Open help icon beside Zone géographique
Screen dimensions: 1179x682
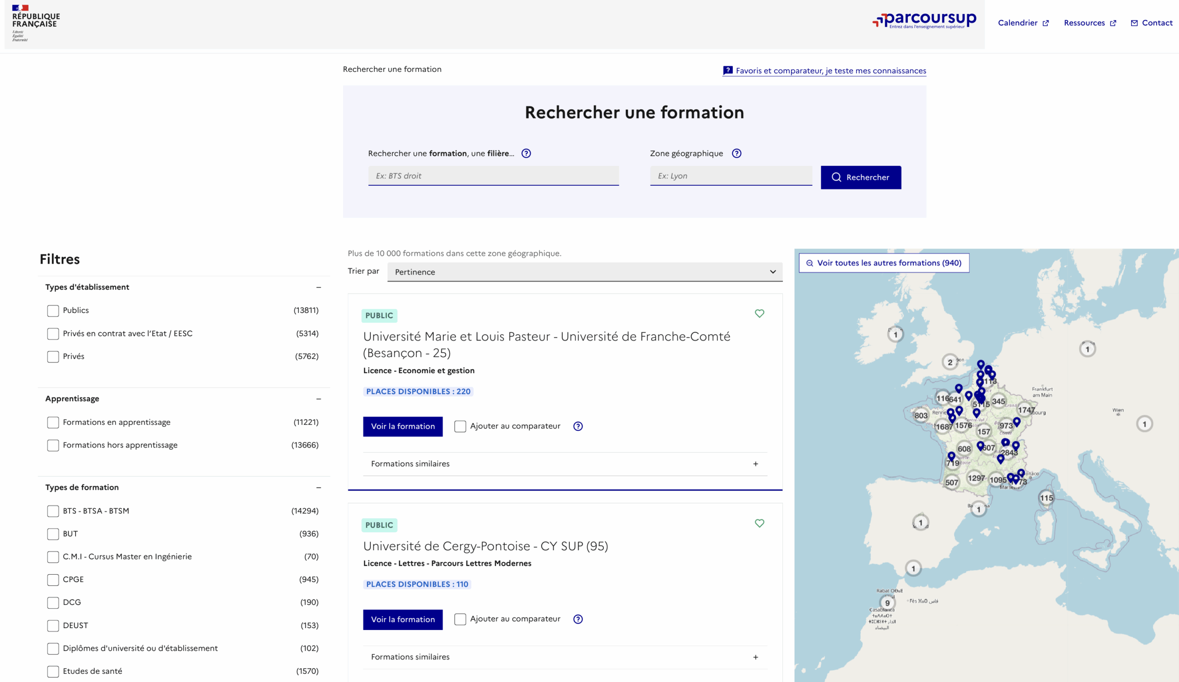pyautogui.click(x=736, y=153)
